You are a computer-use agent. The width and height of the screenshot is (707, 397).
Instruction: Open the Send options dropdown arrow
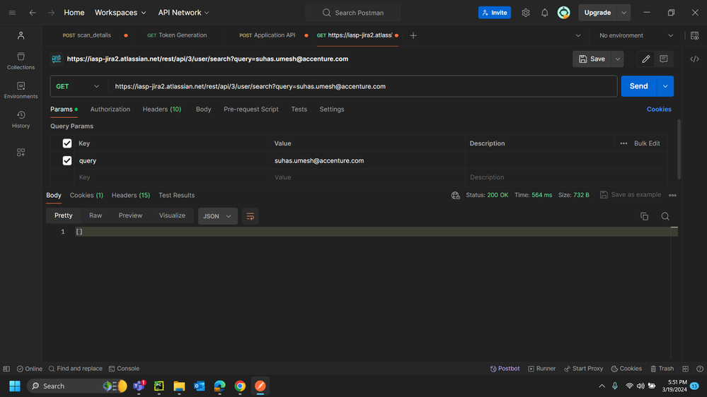665,86
